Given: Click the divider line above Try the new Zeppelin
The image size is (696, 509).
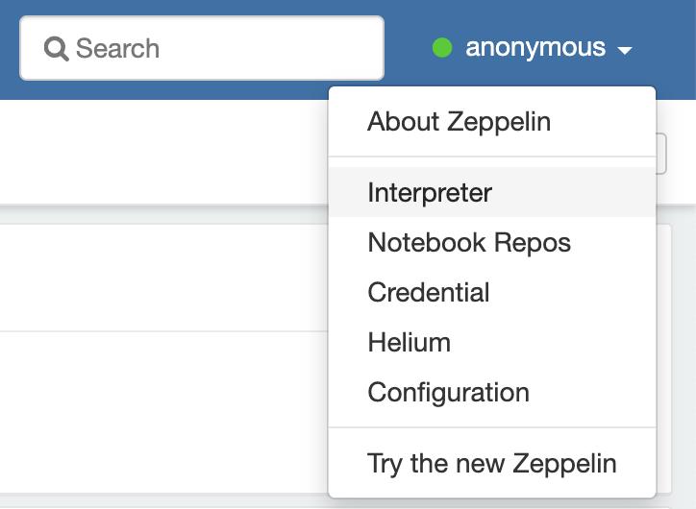Looking at the screenshot, I should pyautogui.click(x=492, y=427).
